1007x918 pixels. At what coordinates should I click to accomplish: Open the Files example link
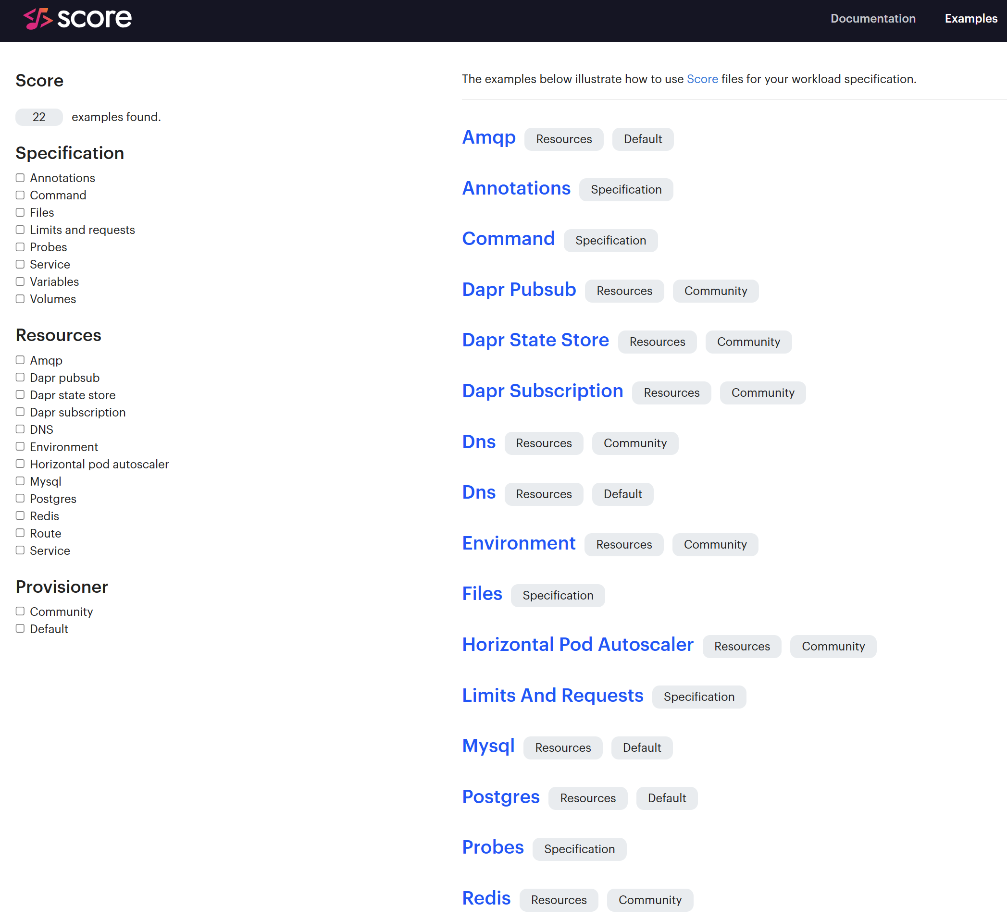point(482,594)
